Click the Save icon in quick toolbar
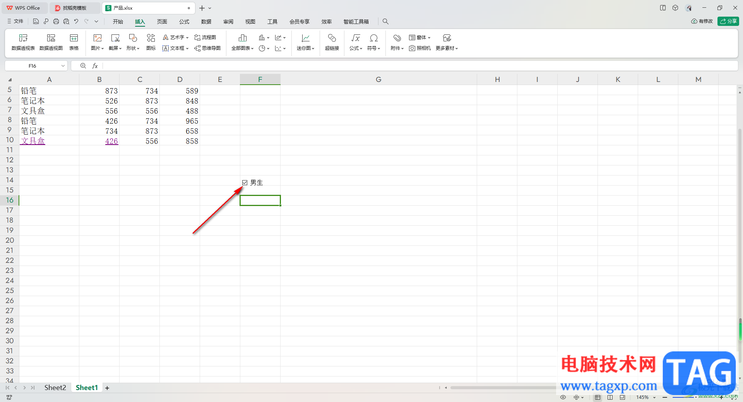 tap(36, 22)
